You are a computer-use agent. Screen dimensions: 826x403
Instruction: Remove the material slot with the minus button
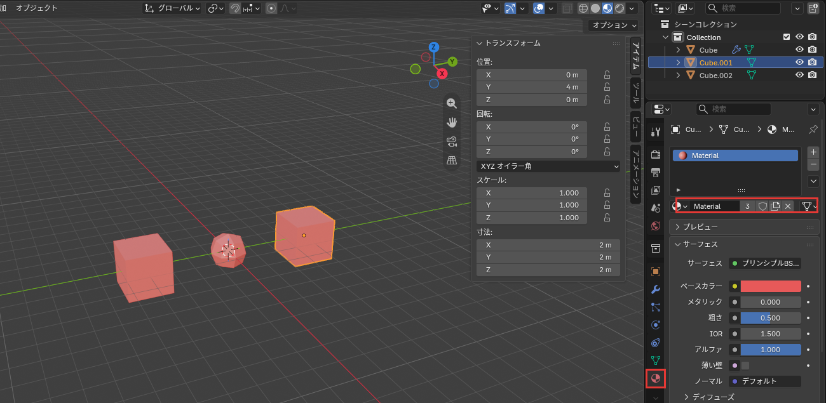coord(813,165)
